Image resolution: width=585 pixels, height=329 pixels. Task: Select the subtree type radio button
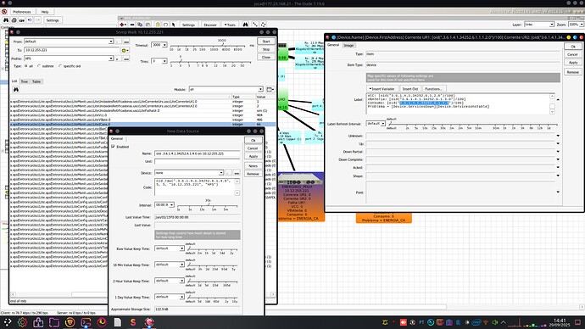39,66
